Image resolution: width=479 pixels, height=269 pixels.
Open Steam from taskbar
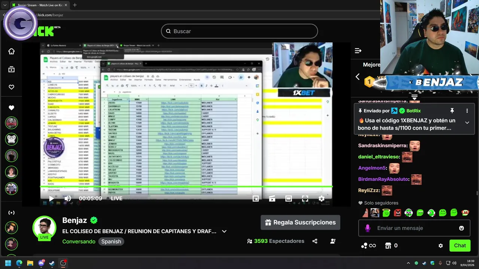pyautogui.click(x=52, y=263)
